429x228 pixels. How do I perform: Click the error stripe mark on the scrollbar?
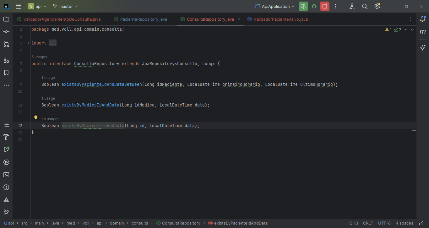pos(414,130)
